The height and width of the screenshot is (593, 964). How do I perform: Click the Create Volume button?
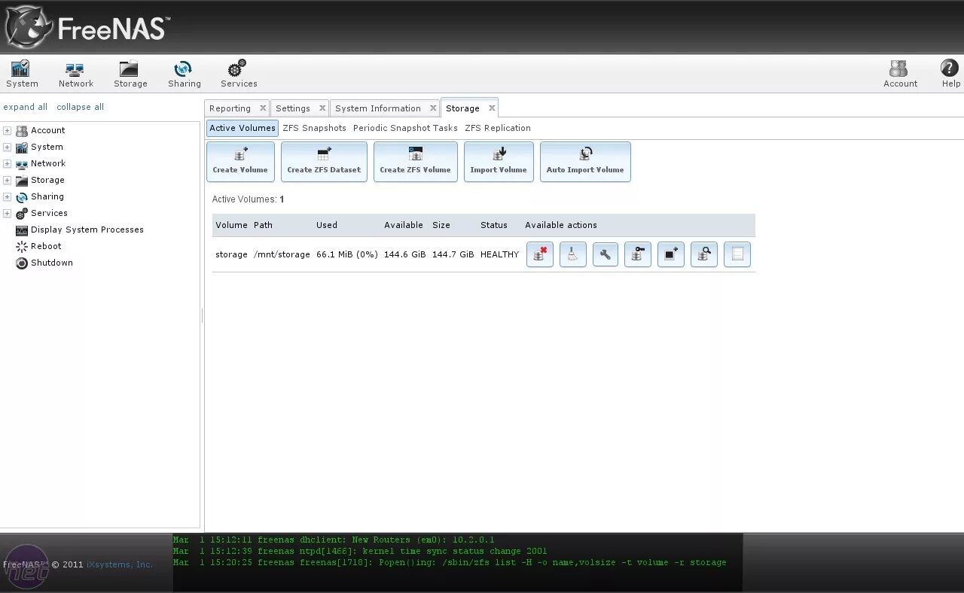(240, 162)
